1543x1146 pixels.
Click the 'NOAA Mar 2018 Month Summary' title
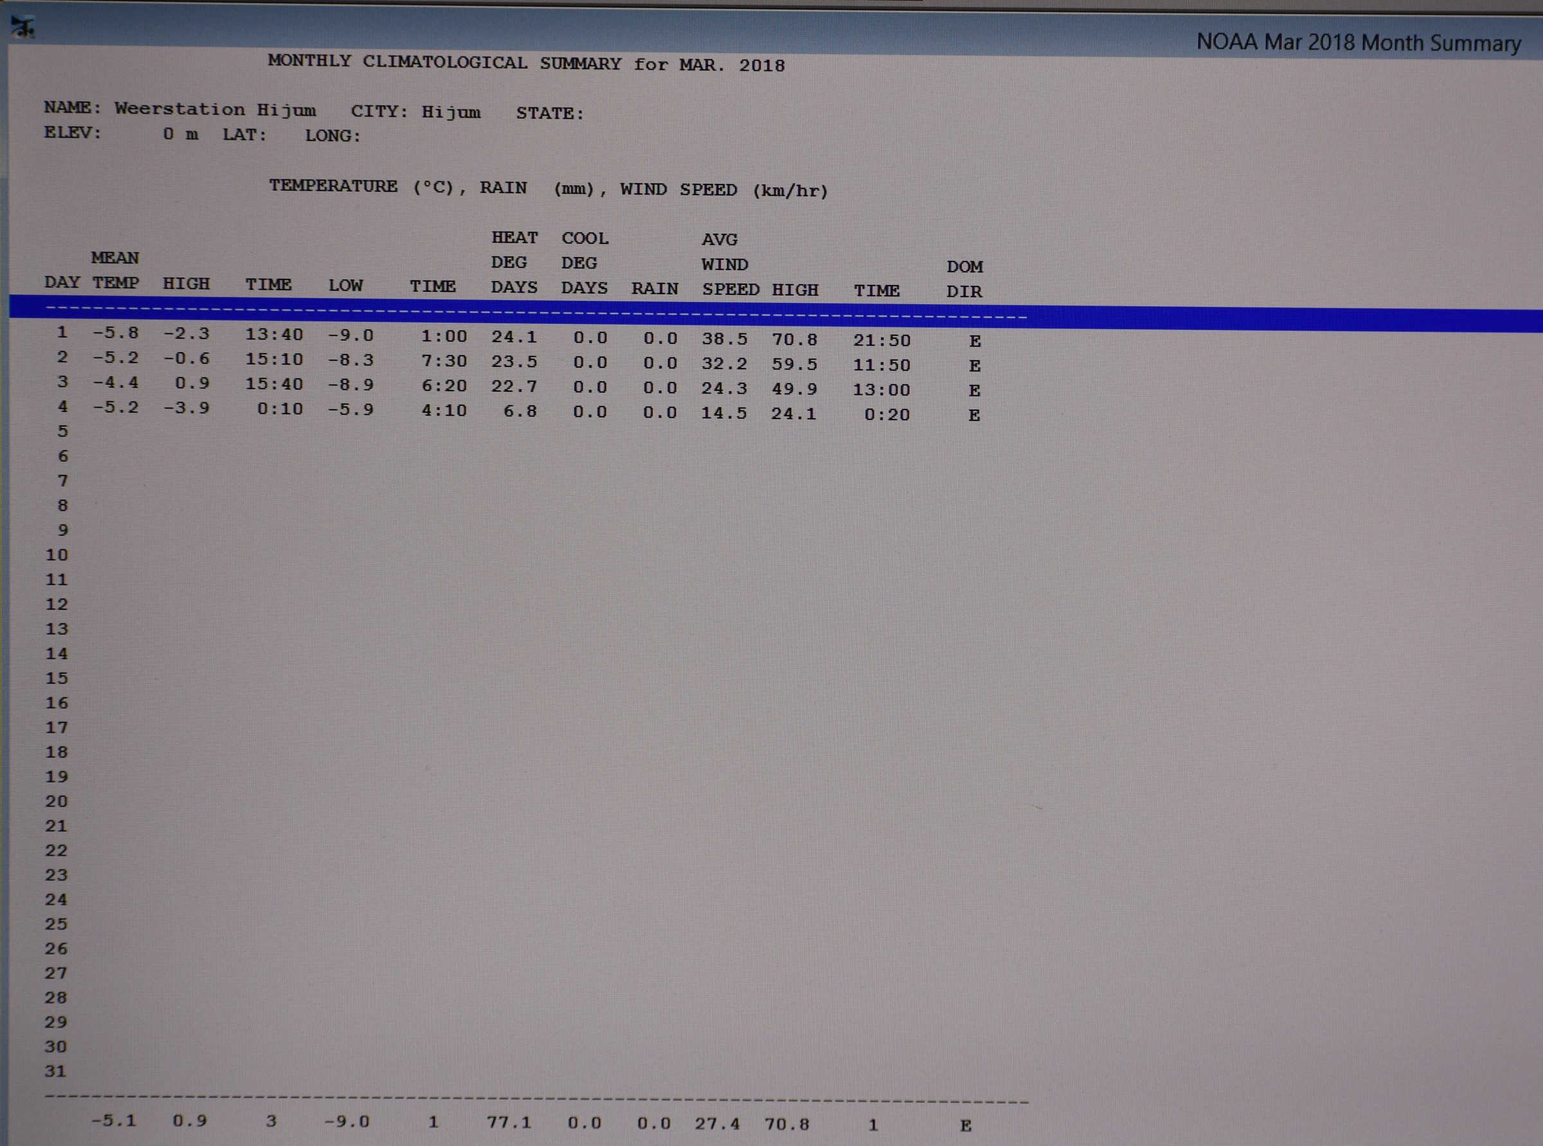tap(1358, 43)
